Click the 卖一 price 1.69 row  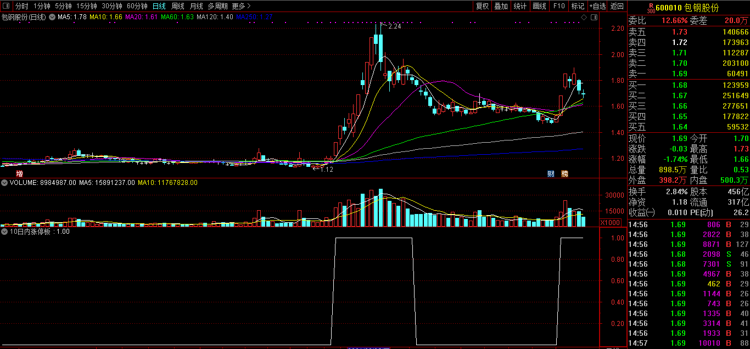(x=689, y=74)
